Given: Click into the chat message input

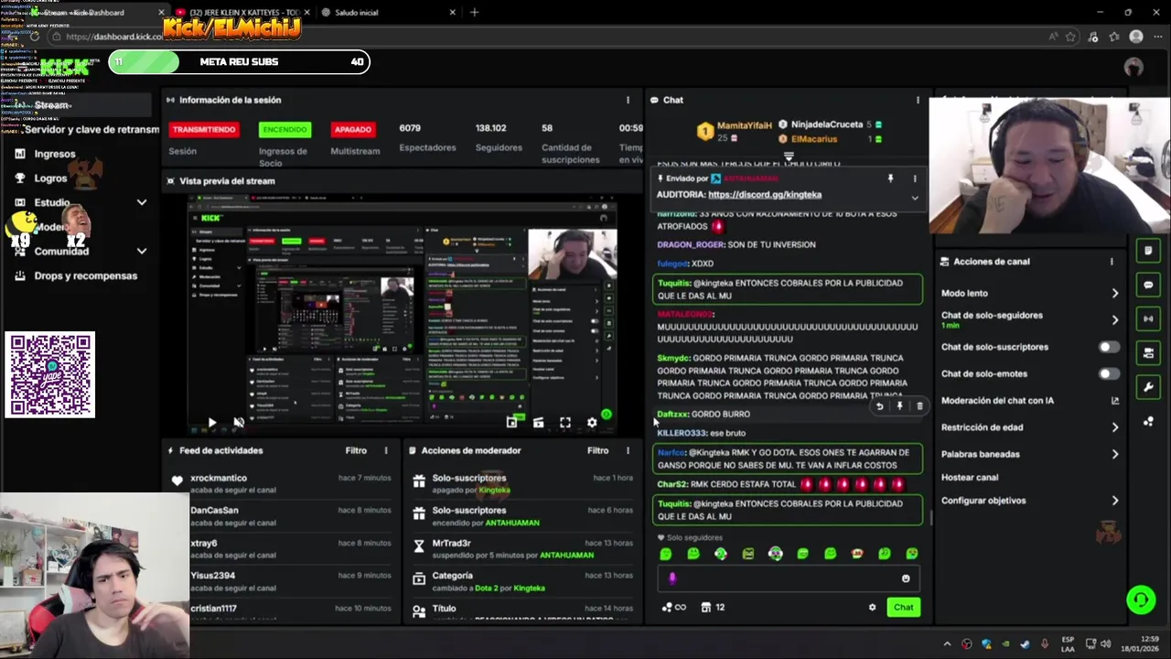Looking at the screenshot, I should [787, 578].
